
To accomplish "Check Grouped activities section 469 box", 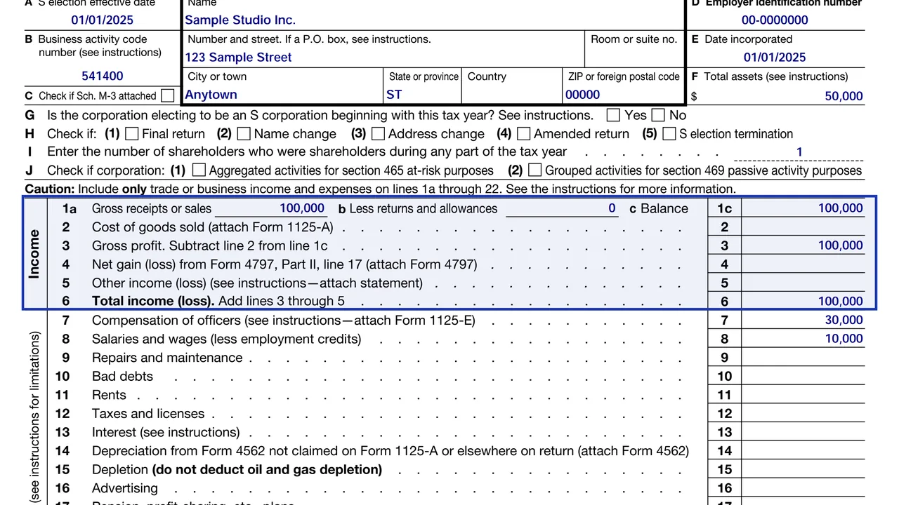I will pos(534,170).
